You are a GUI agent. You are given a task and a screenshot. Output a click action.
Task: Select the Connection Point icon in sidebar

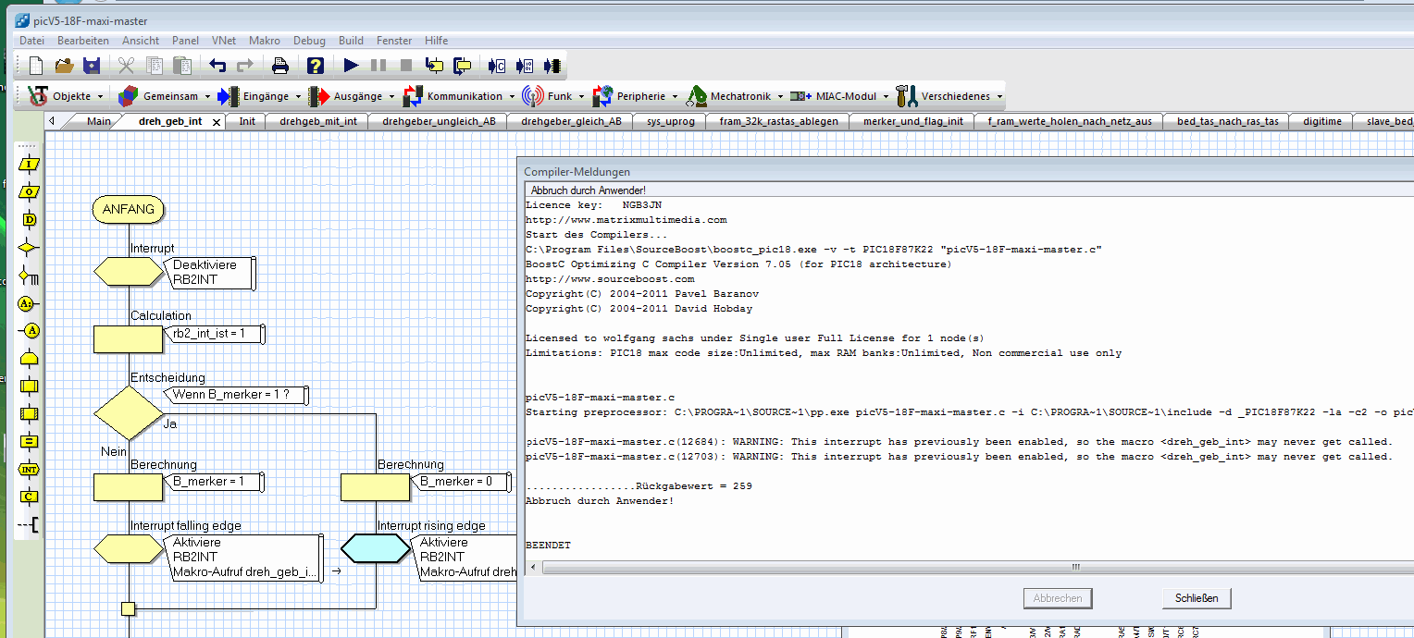coord(30,303)
